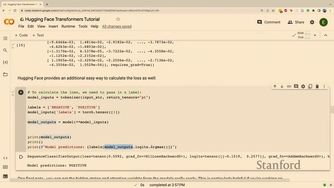Copy link to the cell

click(x=289, y=86)
